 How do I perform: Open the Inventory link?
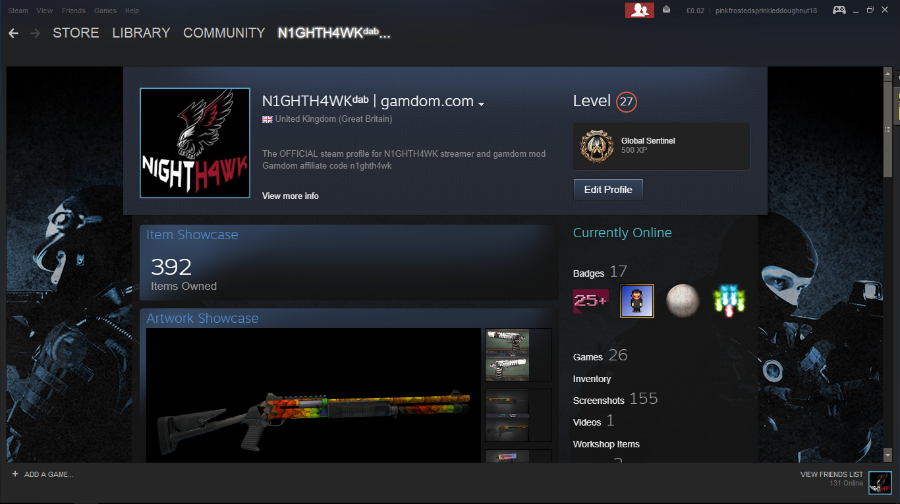(x=592, y=379)
